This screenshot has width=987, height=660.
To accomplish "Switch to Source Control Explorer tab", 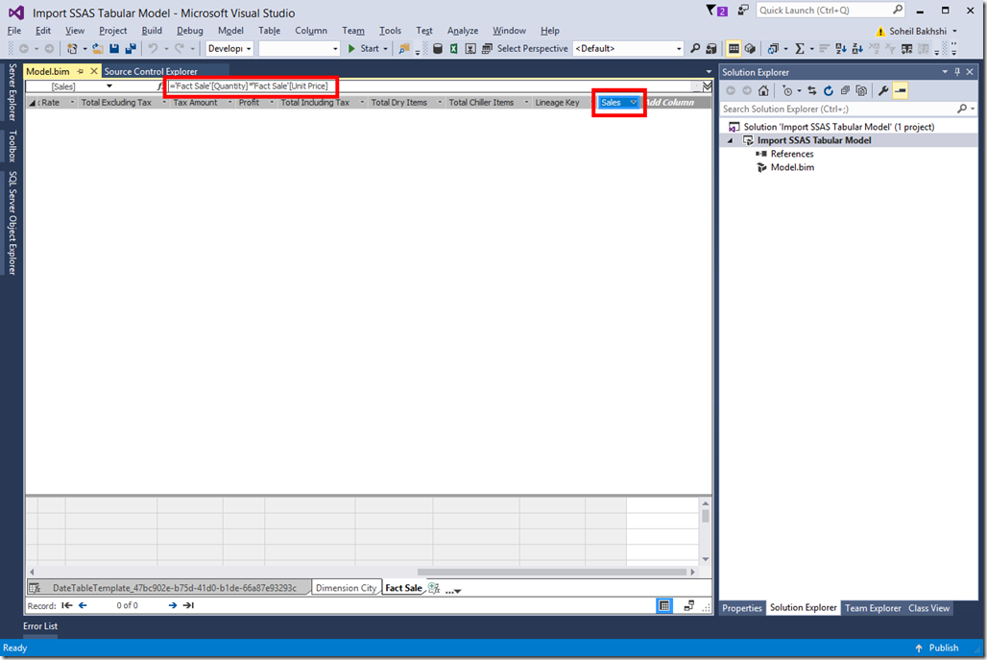I will tap(151, 71).
